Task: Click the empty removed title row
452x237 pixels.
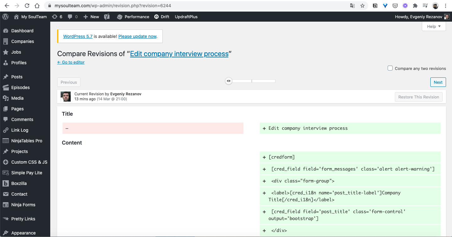Action: point(153,128)
